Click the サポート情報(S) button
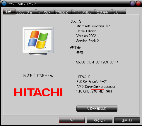142x126 pixels. (x=97, y=108)
